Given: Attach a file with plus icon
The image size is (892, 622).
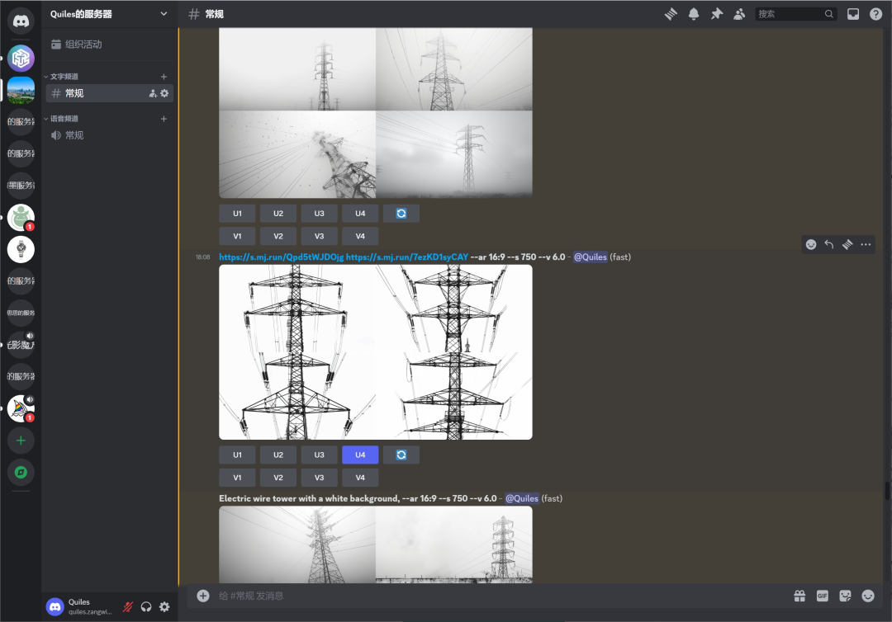Looking at the screenshot, I should click(x=203, y=596).
